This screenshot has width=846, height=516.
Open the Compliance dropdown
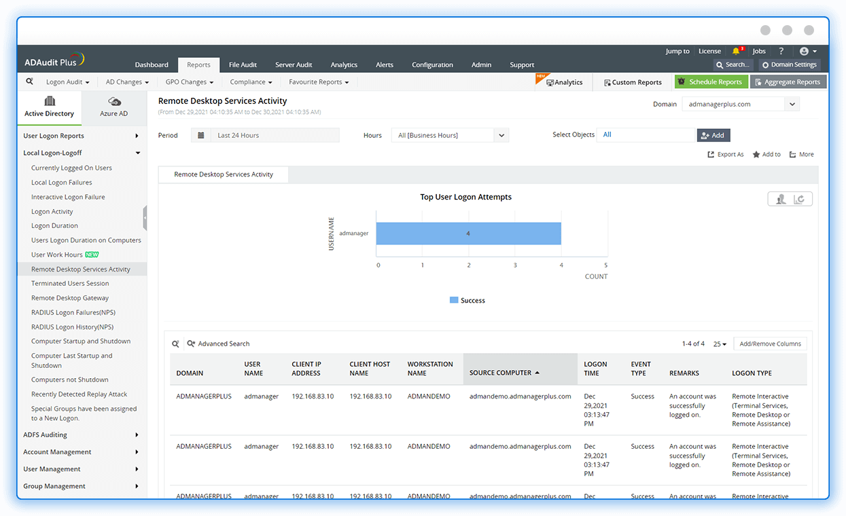pos(251,82)
